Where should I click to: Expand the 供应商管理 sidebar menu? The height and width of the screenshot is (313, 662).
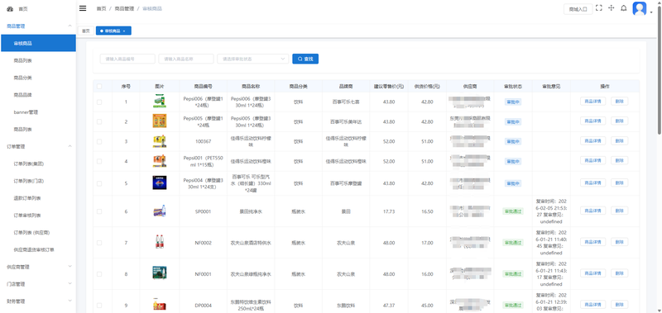[x=38, y=267]
